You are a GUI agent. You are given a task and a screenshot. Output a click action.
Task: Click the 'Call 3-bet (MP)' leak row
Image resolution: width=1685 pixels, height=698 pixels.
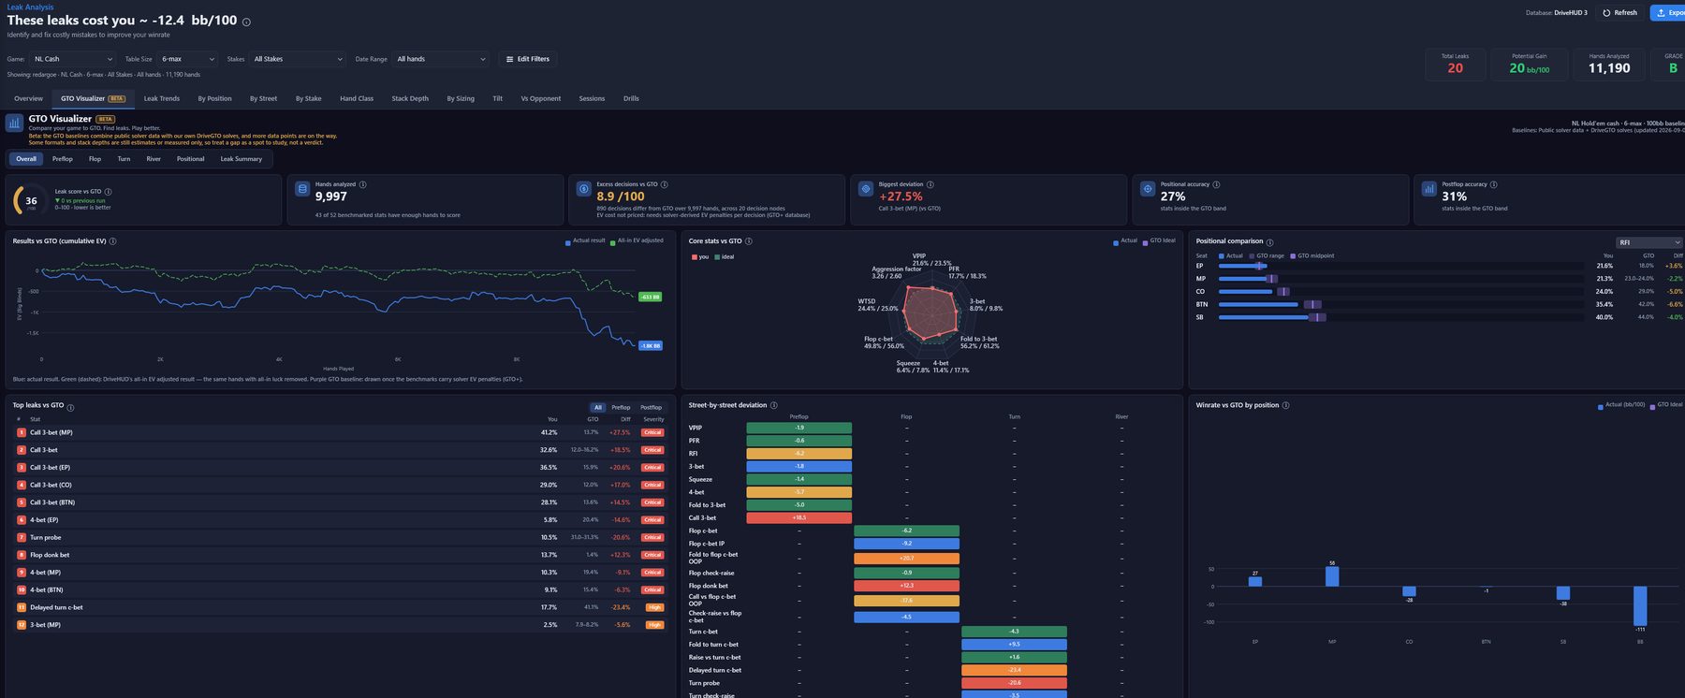(x=341, y=432)
